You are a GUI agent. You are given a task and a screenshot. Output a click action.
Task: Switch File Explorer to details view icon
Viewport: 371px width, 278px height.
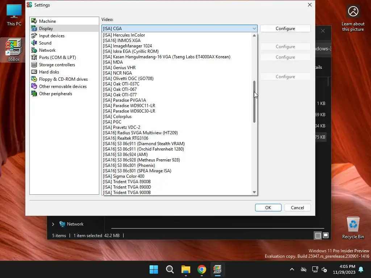[x=318, y=235]
